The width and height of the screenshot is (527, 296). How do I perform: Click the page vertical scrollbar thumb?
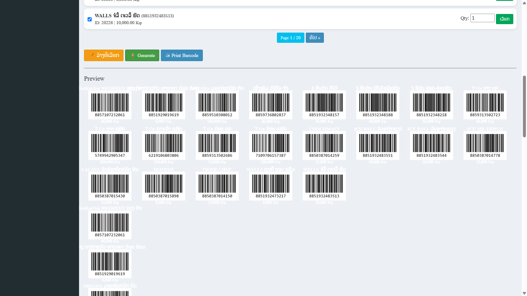click(x=524, y=106)
